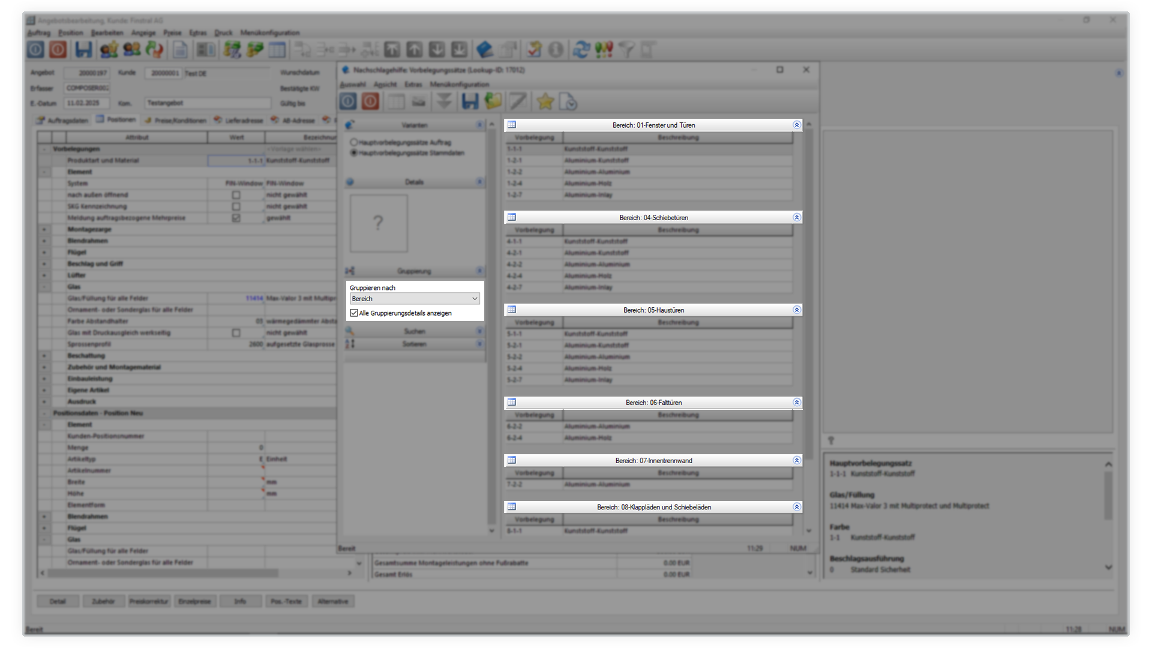The image size is (1152, 648).
Task: Toggle Glas mit Druckausgleich werkseitig checkbox
Action: 236,332
